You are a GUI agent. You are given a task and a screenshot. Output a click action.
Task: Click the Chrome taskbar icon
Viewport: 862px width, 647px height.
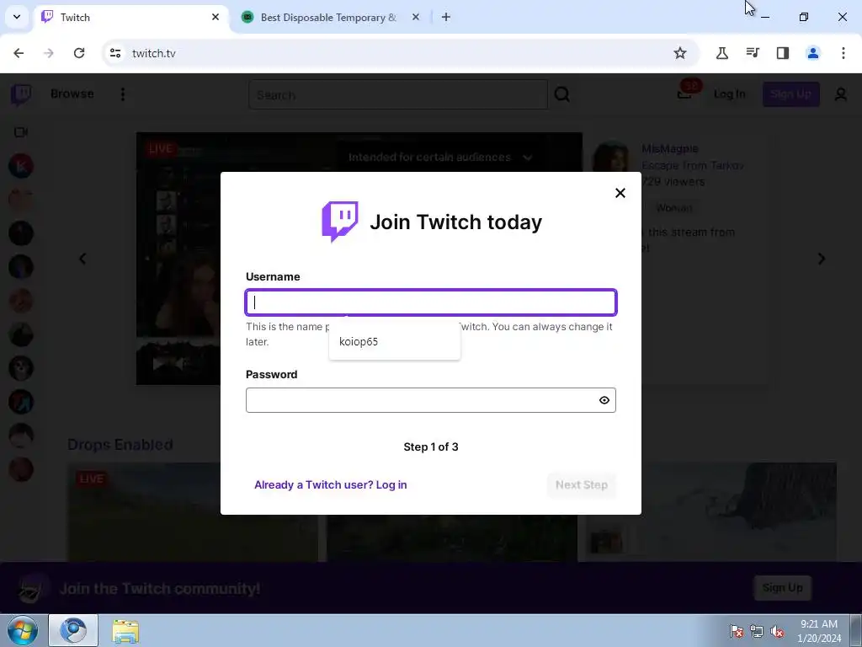73,630
